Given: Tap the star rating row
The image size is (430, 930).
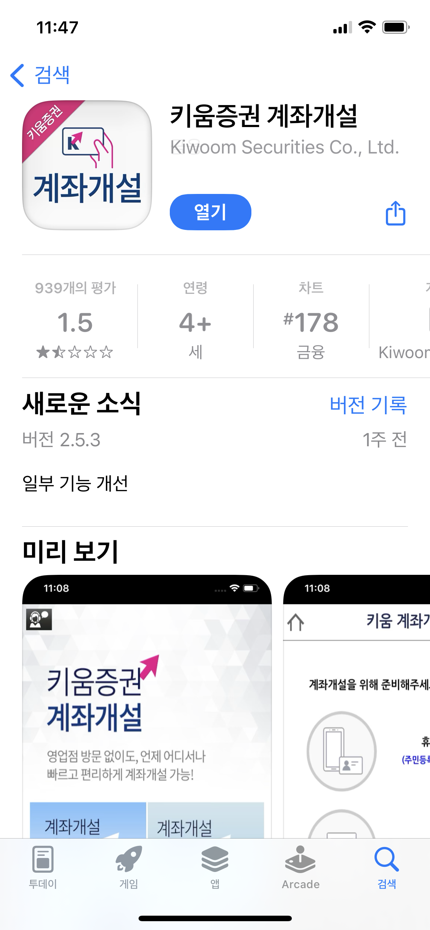Looking at the screenshot, I should click(x=75, y=352).
